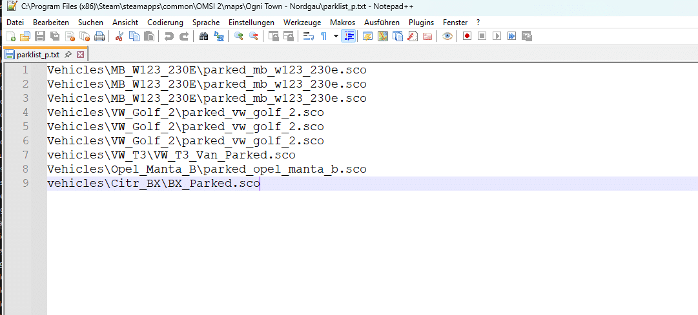Toggle word wrap in the toolbar
The image size is (698, 315).
pos(309,37)
